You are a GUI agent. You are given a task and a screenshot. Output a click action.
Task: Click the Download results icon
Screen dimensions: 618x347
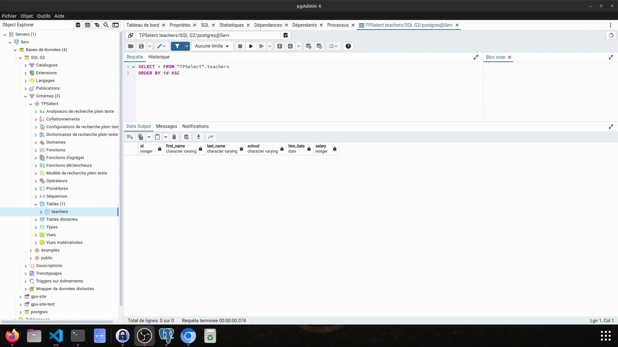click(x=199, y=137)
